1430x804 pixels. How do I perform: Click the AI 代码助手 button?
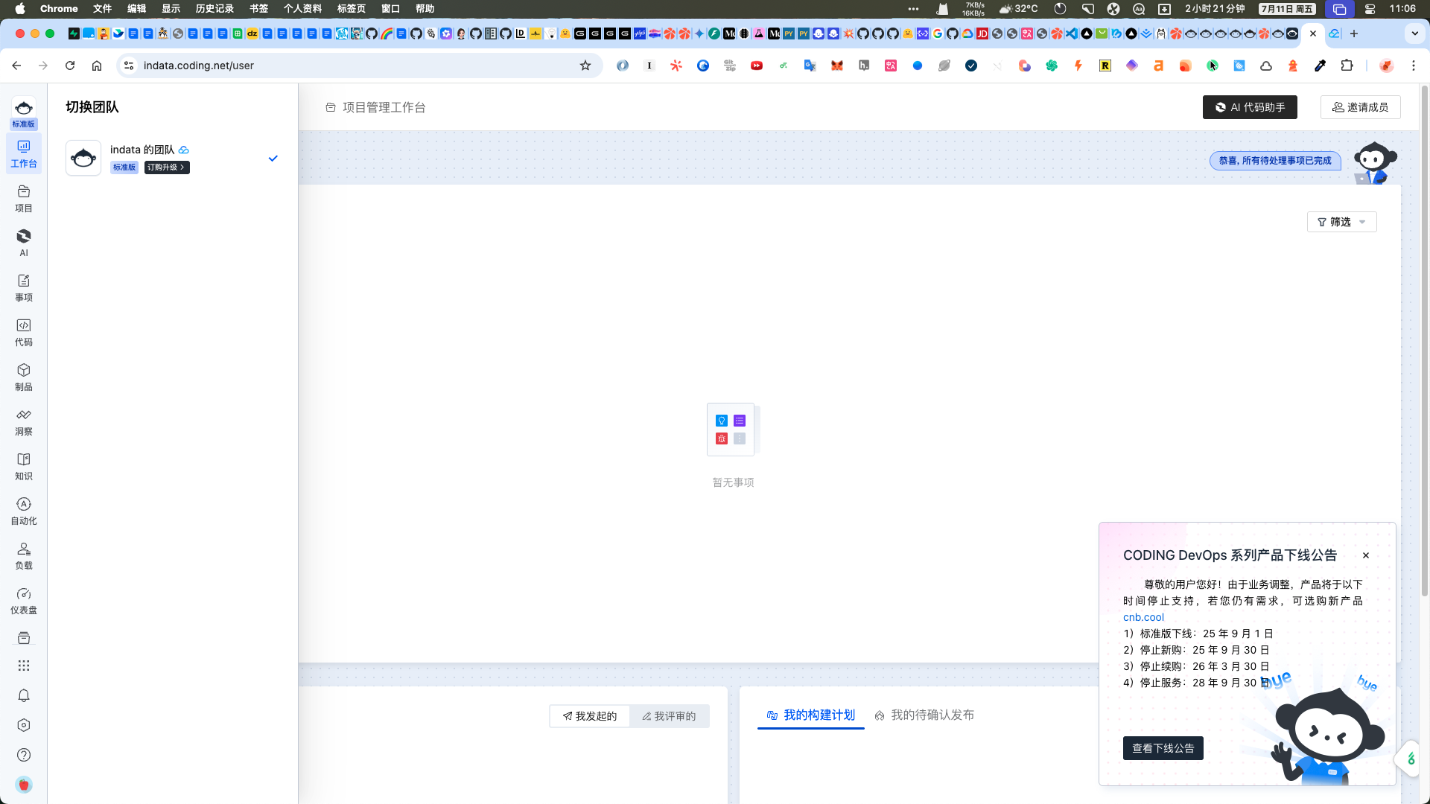pos(1250,107)
